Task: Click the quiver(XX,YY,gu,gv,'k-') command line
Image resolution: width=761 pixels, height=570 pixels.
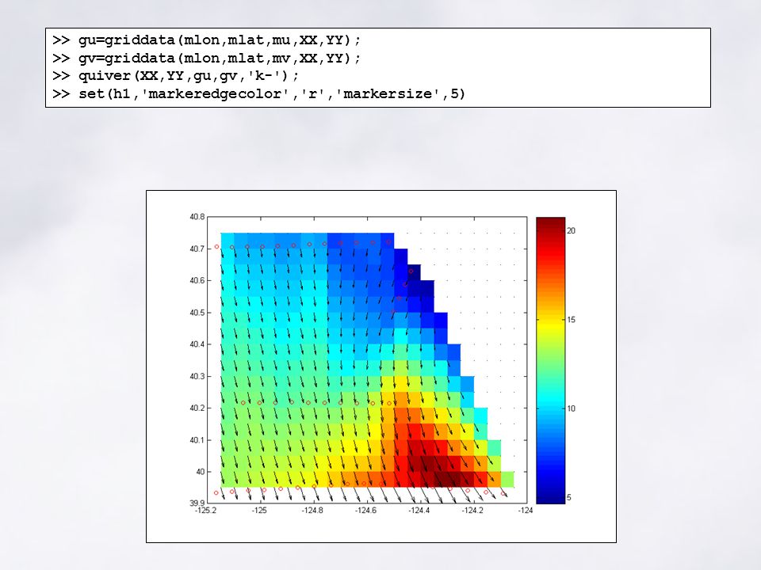Action: tap(176, 76)
